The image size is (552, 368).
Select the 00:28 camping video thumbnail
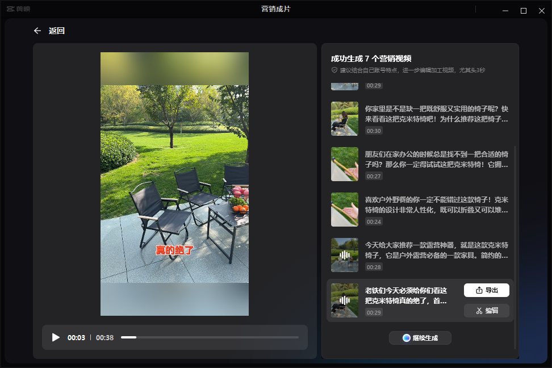[x=345, y=255]
